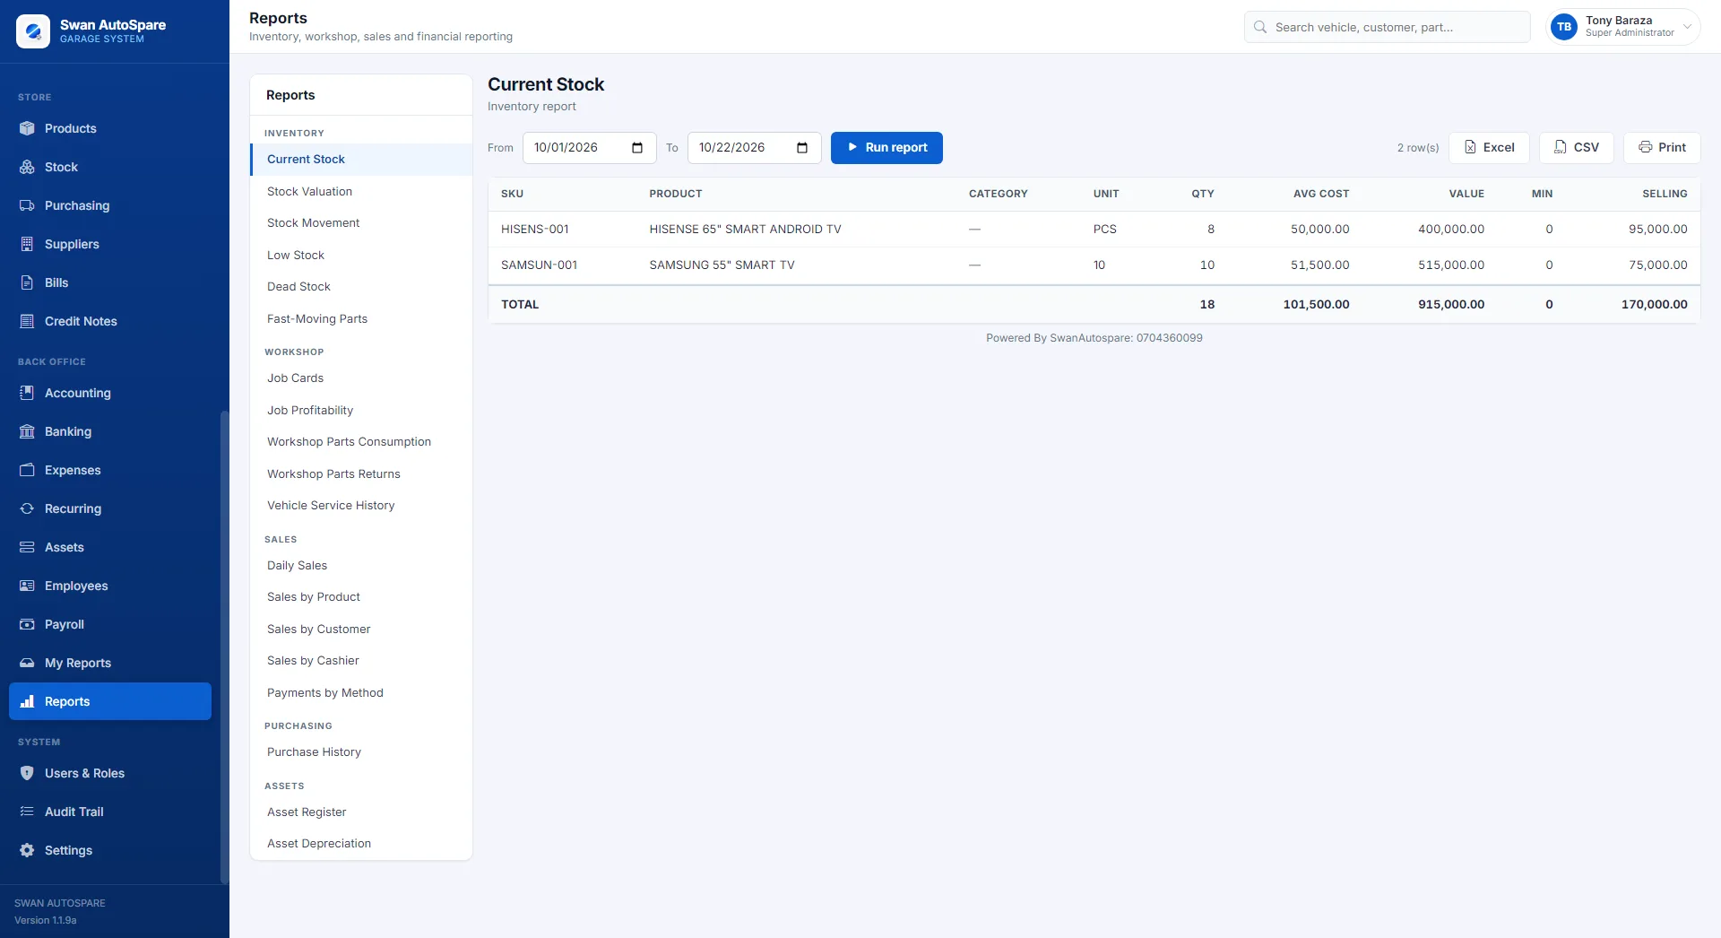Click SKU cell HISENS-001

tap(535, 230)
